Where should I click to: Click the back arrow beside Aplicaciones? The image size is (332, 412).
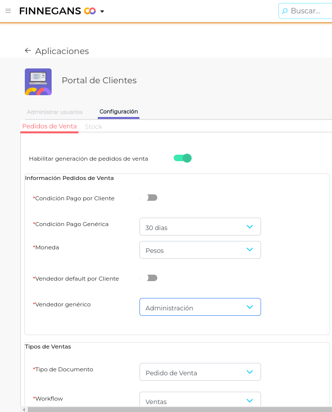pos(28,51)
